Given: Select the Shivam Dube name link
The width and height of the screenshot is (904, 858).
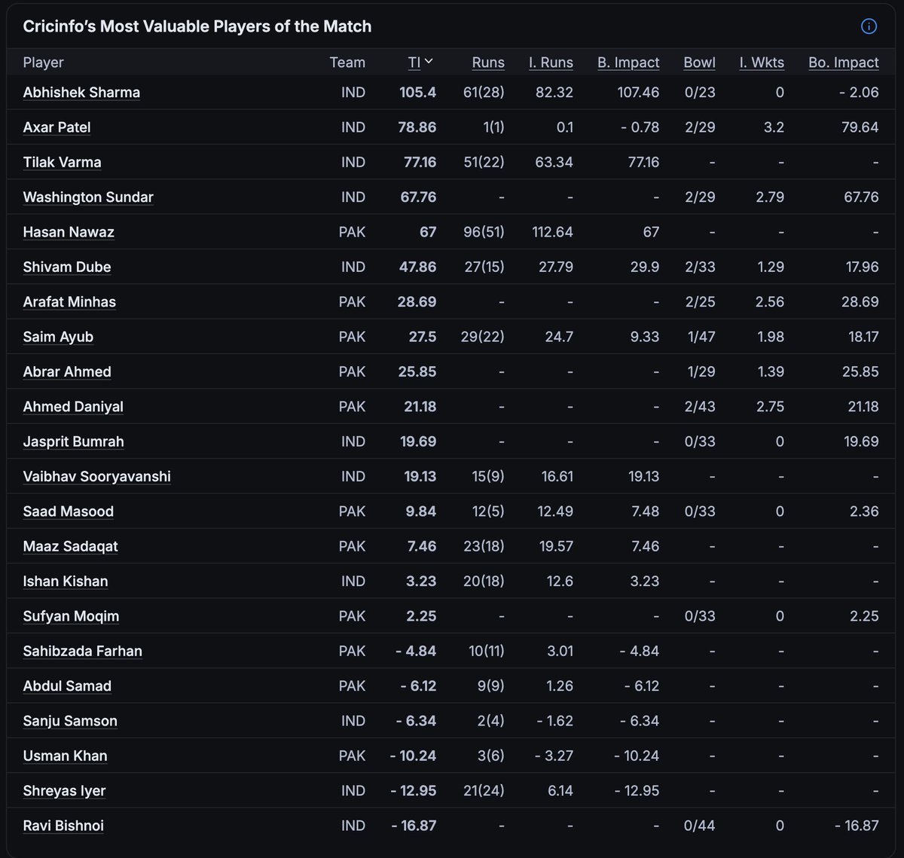Looking at the screenshot, I should (67, 267).
